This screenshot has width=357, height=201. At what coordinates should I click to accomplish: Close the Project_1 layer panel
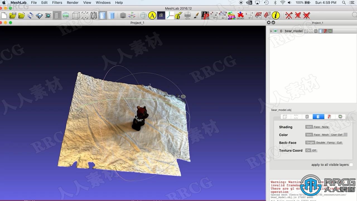point(269,23)
